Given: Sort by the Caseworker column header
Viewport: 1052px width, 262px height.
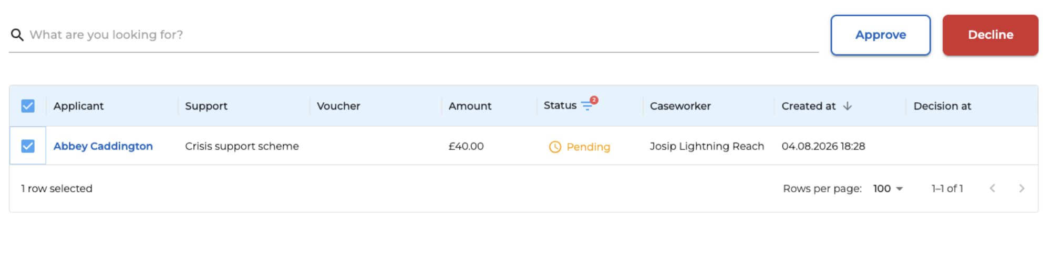Looking at the screenshot, I should click(680, 106).
